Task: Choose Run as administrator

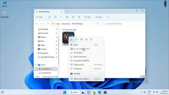Action: [86, 49]
